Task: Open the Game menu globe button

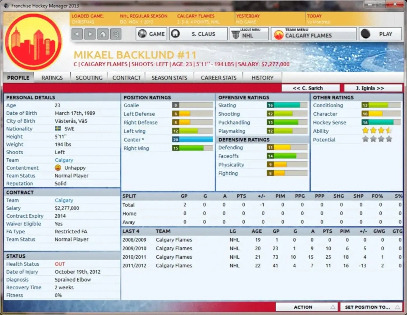Action: [x=151, y=34]
